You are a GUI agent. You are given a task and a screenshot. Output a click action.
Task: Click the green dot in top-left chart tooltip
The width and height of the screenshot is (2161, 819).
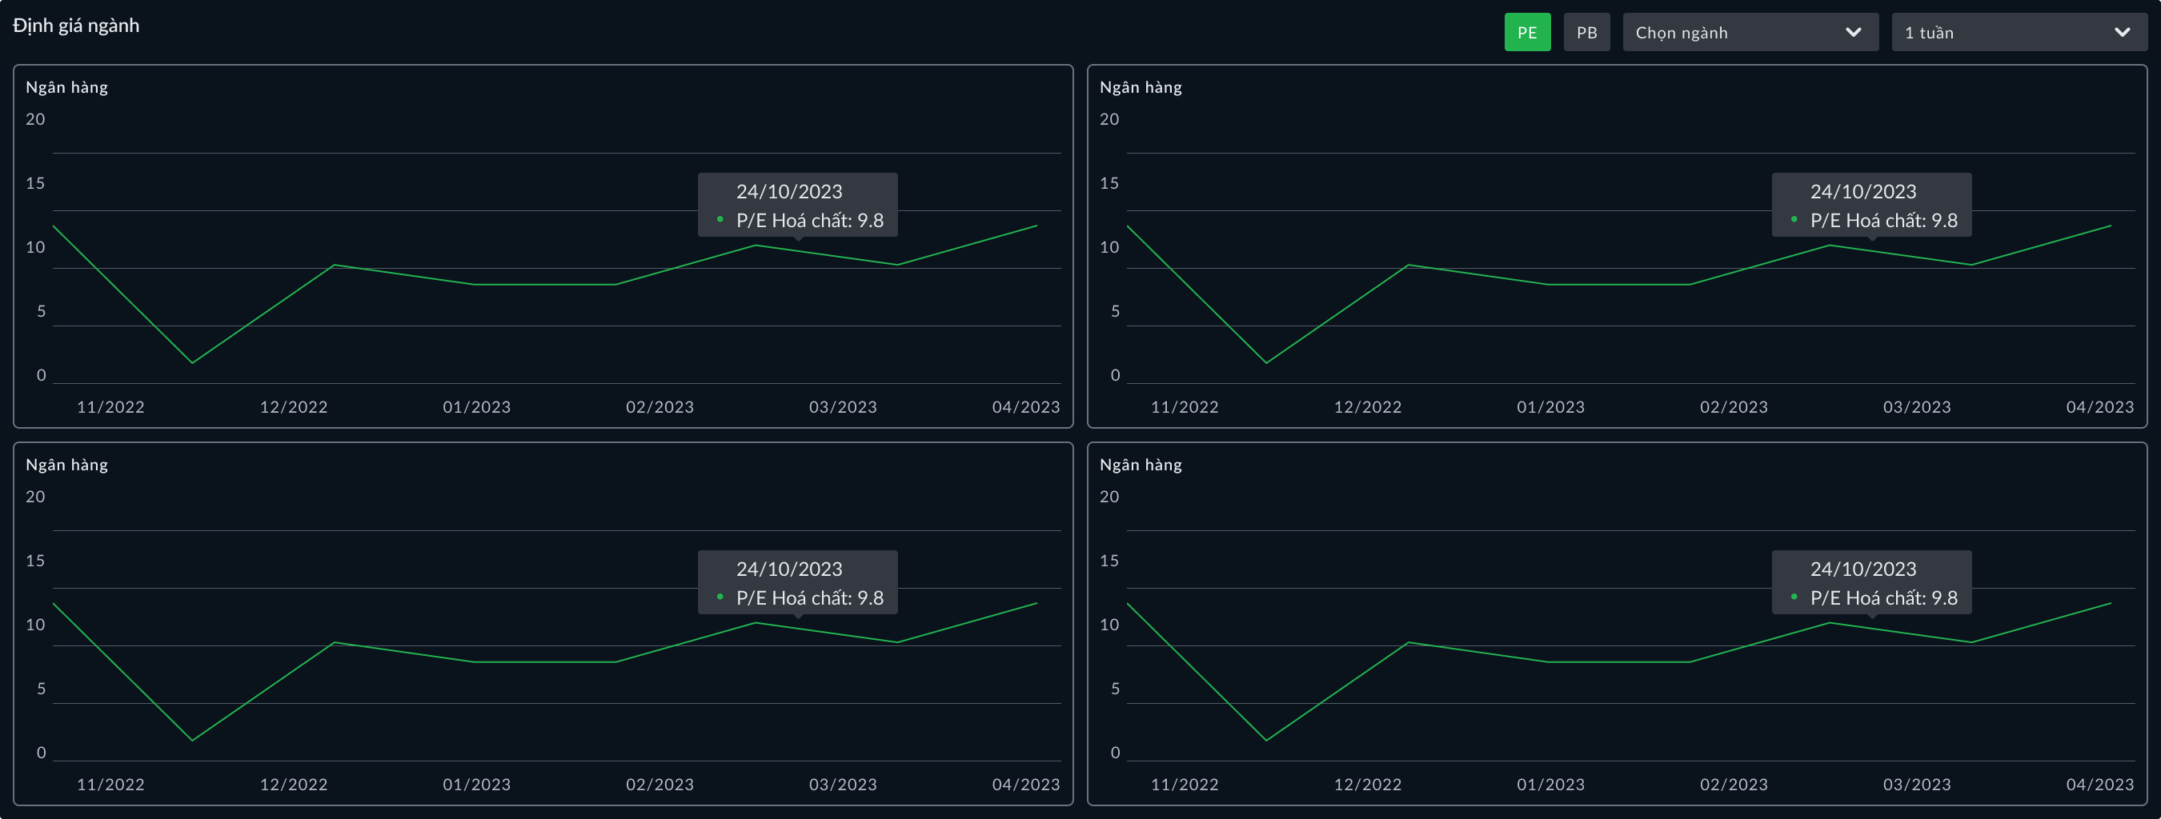pos(720,220)
